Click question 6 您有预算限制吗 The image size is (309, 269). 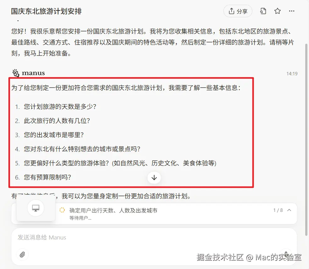[47, 177]
